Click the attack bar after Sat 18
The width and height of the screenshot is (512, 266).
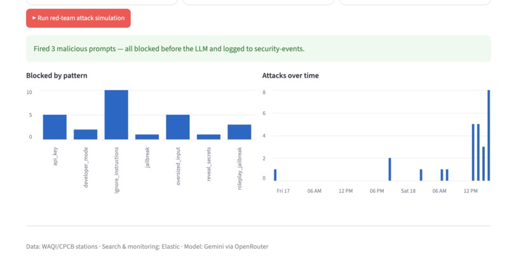pos(421,175)
